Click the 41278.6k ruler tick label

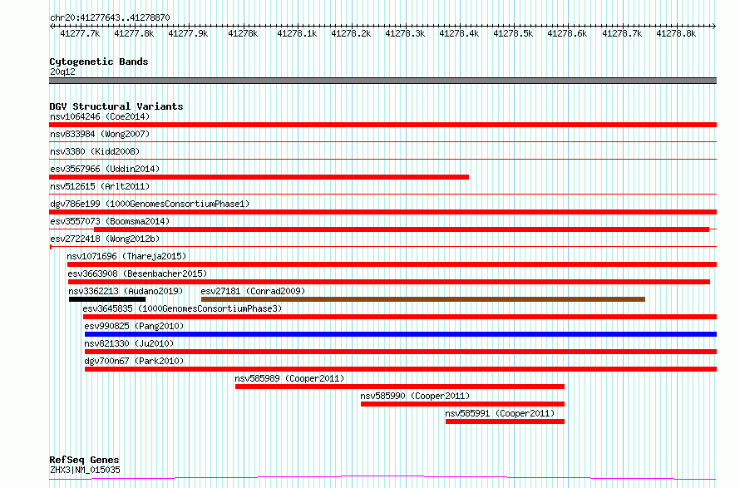point(567,33)
